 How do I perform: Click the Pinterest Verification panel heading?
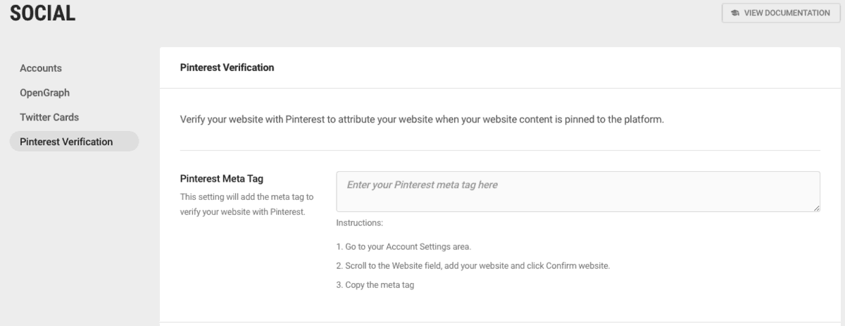(x=227, y=68)
